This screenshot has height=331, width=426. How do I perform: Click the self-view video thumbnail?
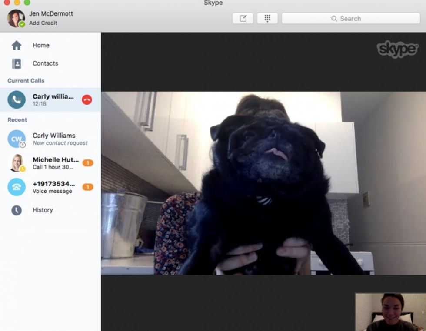tap(390, 312)
